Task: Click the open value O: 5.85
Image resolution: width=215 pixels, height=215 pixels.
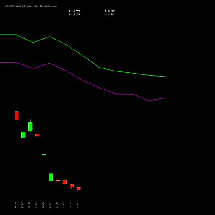Action: (74, 15)
